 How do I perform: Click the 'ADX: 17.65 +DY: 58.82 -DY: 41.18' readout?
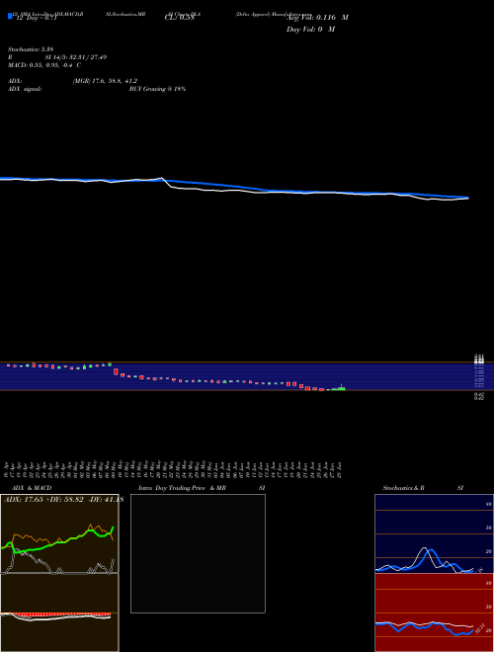pyautogui.click(x=63, y=500)
